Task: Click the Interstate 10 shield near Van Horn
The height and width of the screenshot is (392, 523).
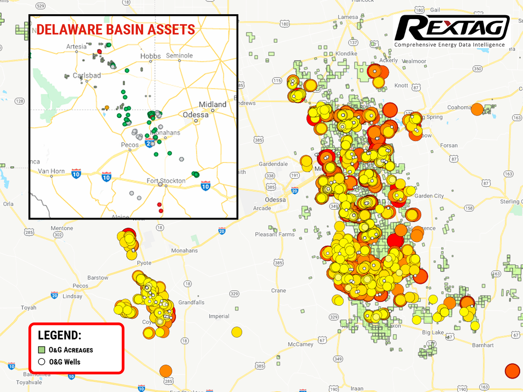Action: pyautogui.click(x=76, y=174)
